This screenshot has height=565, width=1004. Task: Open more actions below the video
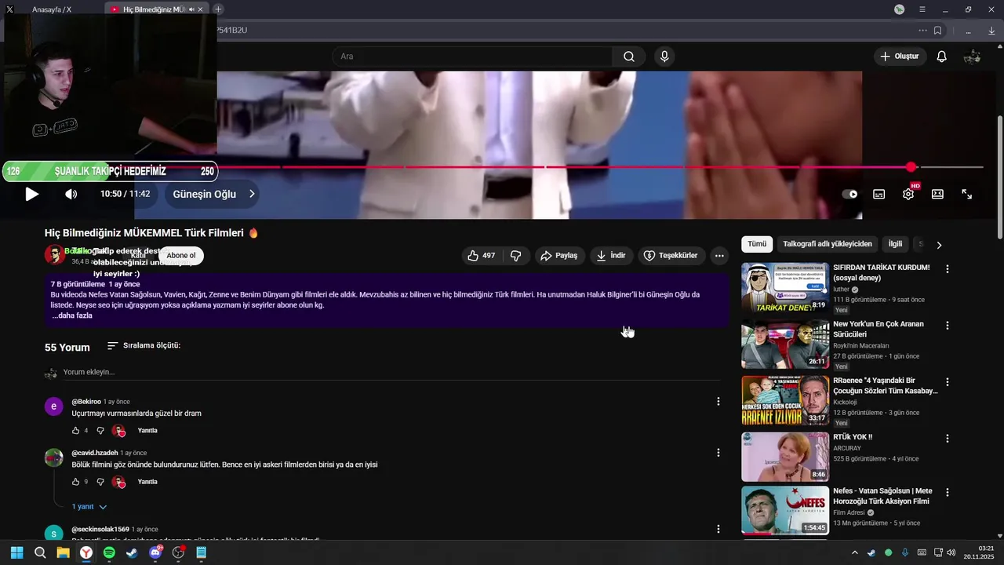click(x=719, y=256)
